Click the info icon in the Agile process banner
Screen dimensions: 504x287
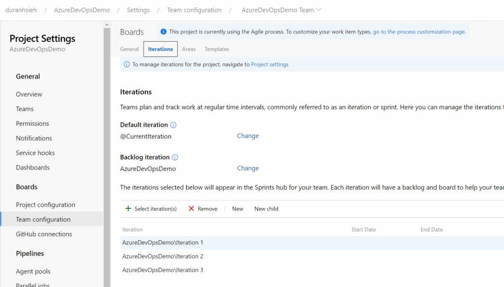click(163, 31)
